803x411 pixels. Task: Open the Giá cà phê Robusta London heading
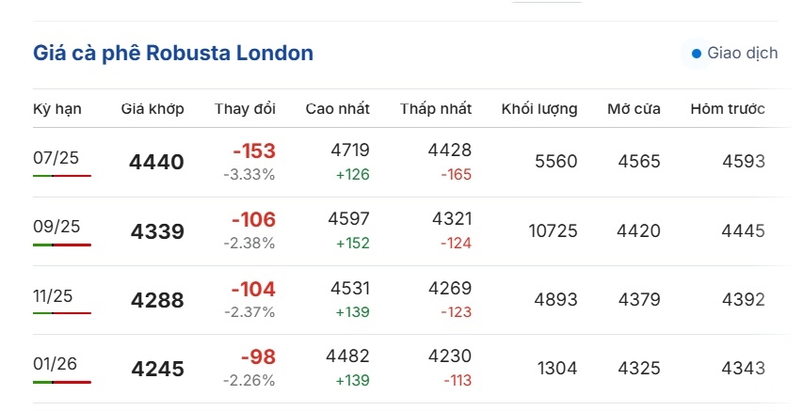point(173,53)
